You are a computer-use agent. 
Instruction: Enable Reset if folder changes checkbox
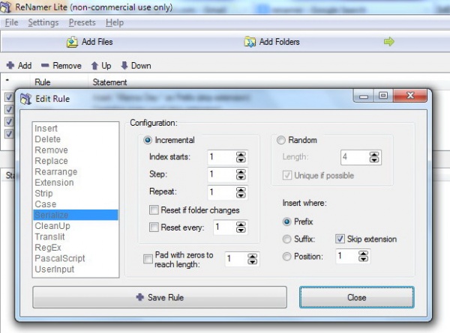[154, 210]
